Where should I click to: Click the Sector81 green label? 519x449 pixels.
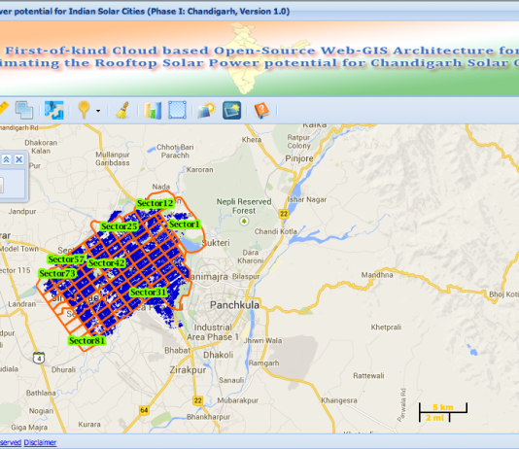86,340
